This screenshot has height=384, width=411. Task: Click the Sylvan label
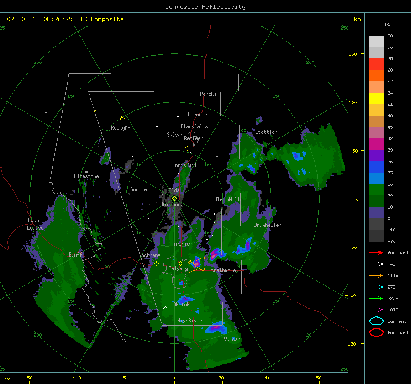175,135
